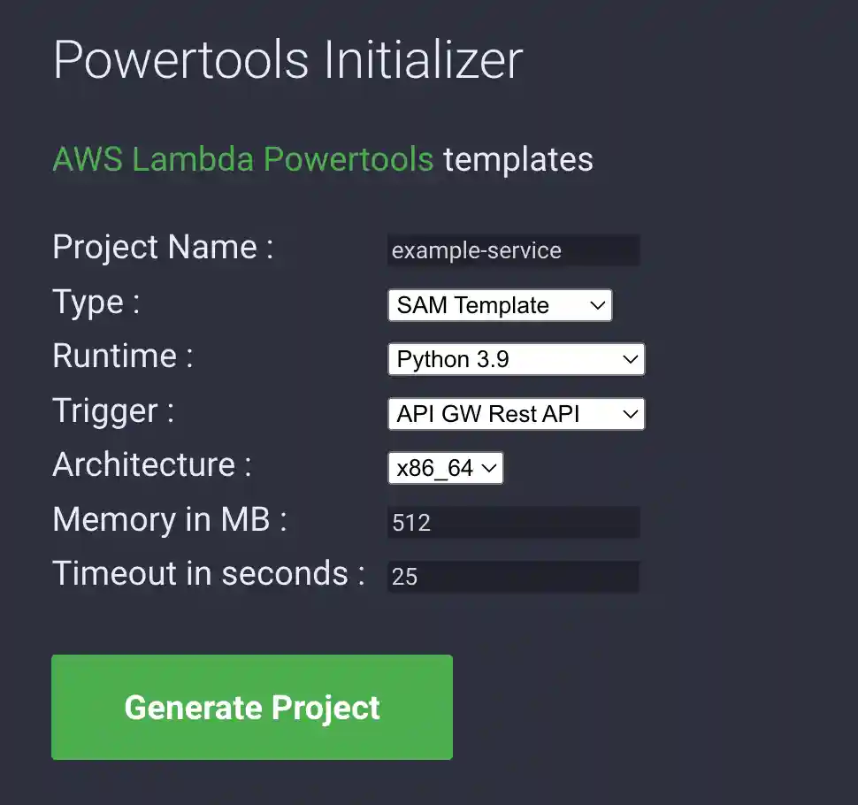
Task: Expand the Python 3.9 runtime chevron
Action: 629,359
